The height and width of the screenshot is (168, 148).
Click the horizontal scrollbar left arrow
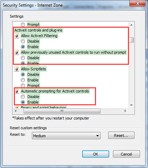16,111
